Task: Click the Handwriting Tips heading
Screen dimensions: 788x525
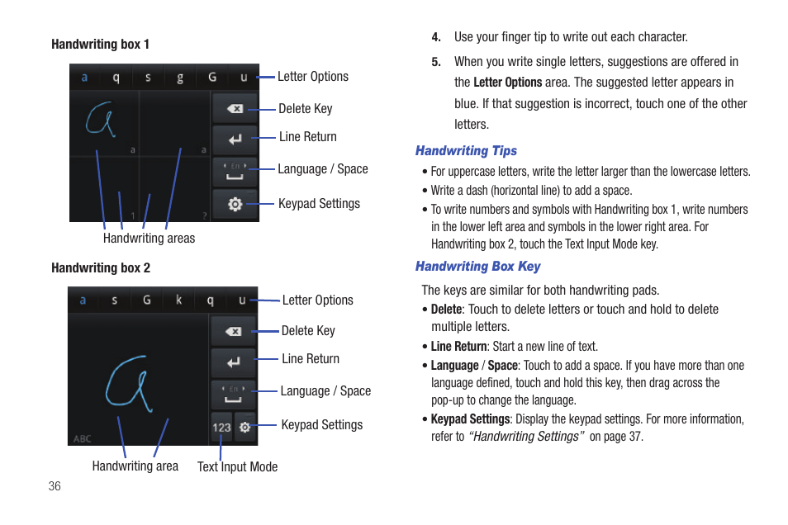Action: point(466,151)
